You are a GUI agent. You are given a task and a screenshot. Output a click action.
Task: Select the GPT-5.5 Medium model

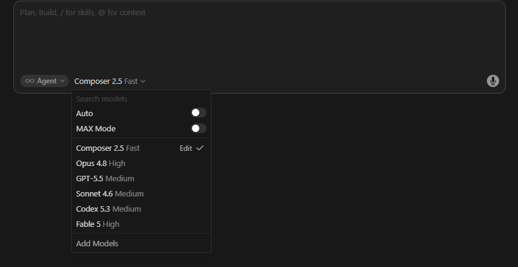(x=141, y=179)
